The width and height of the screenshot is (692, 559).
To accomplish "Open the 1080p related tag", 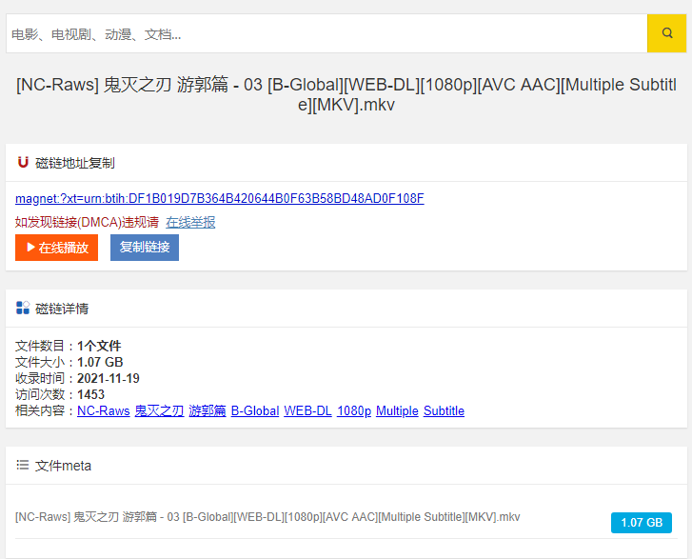I will 354,411.
